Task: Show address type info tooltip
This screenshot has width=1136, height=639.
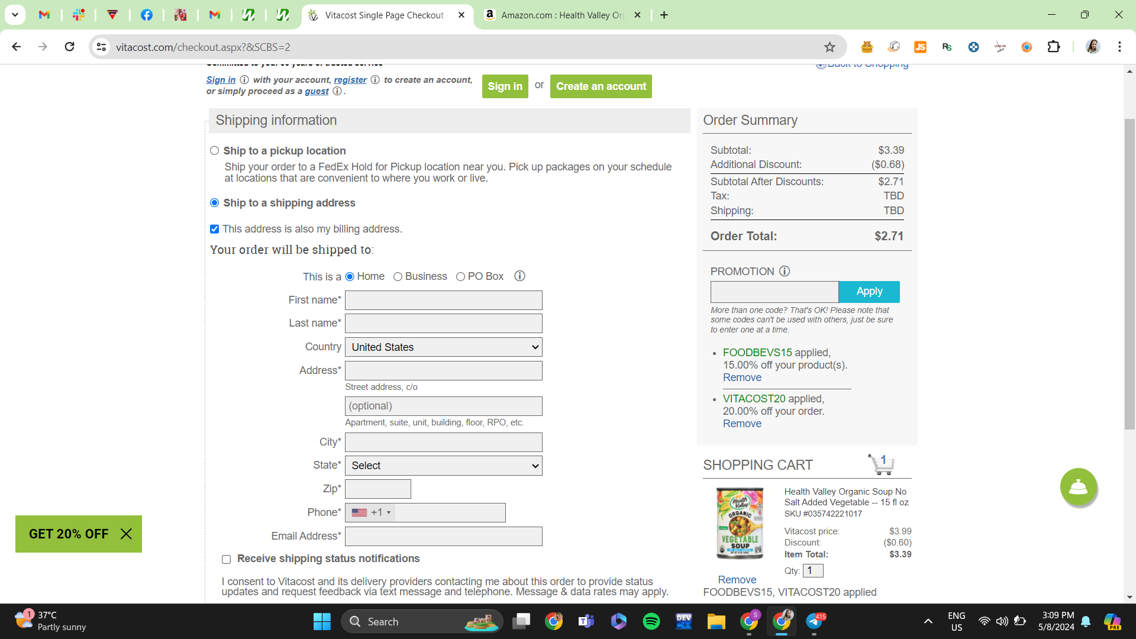Action: point(519,276)
